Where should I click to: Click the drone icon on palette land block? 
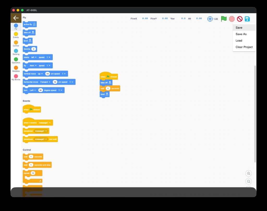[30, 41]
